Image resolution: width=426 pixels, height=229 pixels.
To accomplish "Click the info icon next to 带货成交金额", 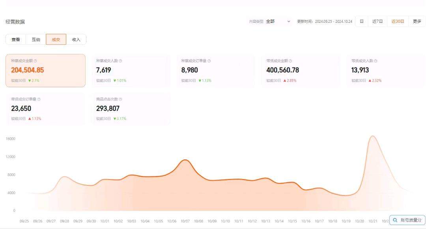I will coord(290,61).
